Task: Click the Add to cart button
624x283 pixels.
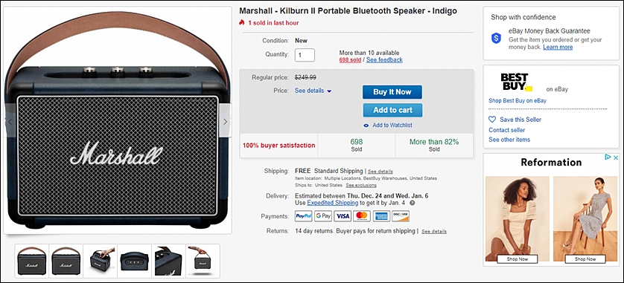Action: [392, 111]
